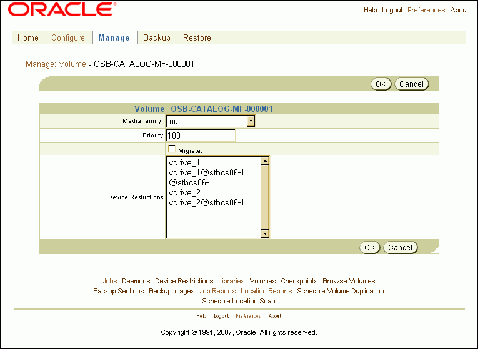Image resolution: width=478 pixels, height=349 pixels.
Task: Follow the Manage: Volume breadcrumb link
Action: [x=56, y=64]
